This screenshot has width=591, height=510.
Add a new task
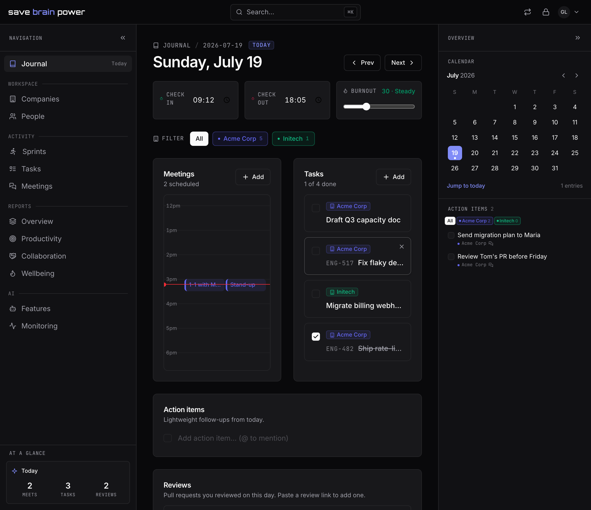[x=393, y=177]
